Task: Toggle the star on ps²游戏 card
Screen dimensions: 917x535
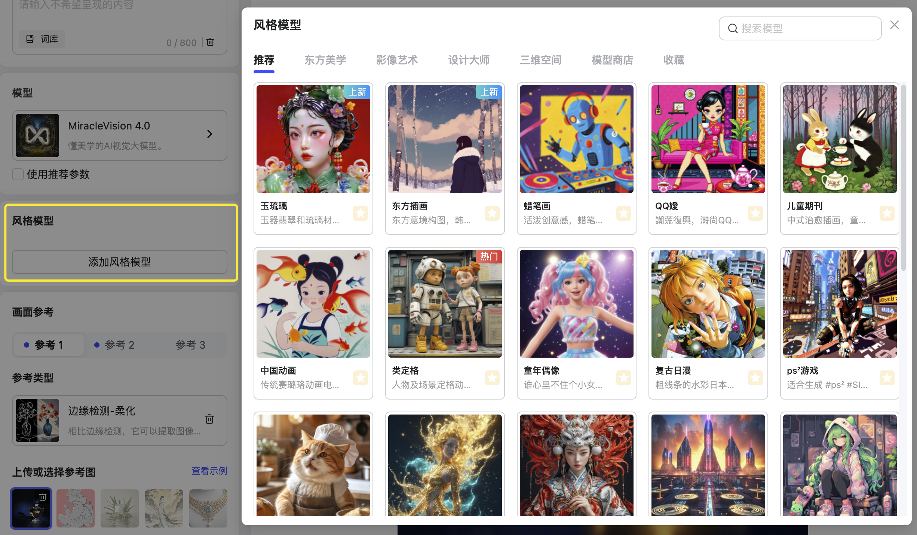Action: click(887, 378)
